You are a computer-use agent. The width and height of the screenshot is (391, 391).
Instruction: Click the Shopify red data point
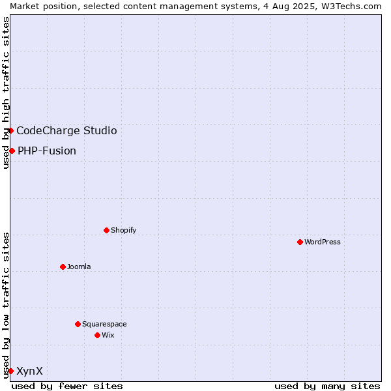[106, 231]
